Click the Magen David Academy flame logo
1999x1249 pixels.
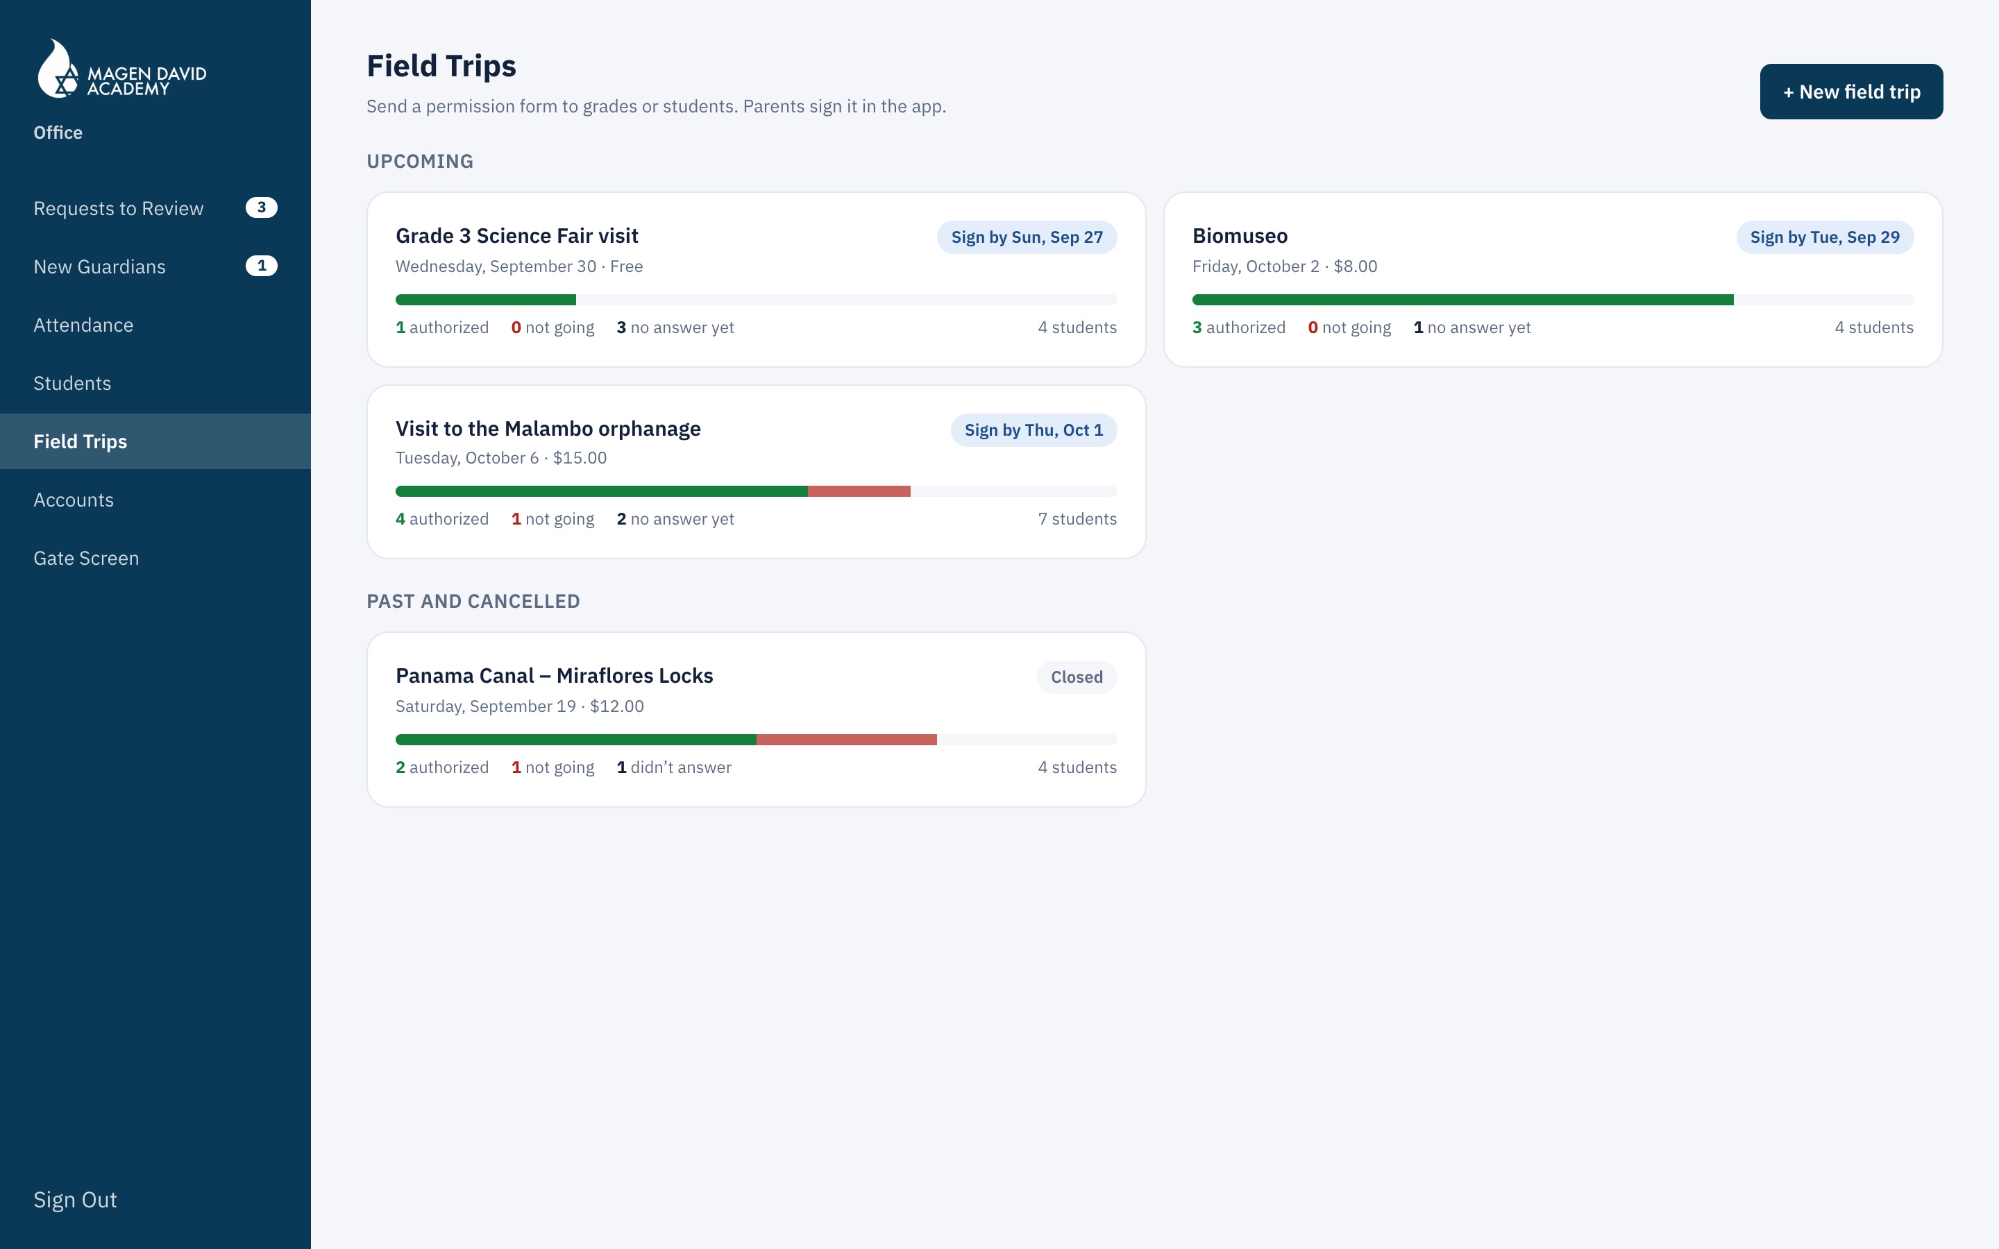(x=121, y=69)
